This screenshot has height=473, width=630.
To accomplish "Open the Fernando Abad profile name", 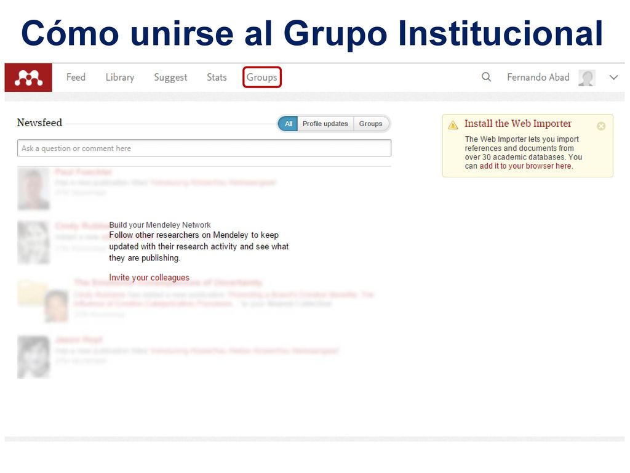I will point(538,77).
